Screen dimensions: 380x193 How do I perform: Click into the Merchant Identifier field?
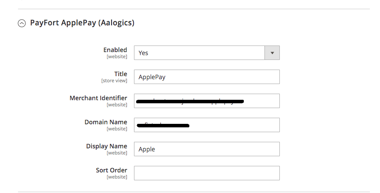207,101
